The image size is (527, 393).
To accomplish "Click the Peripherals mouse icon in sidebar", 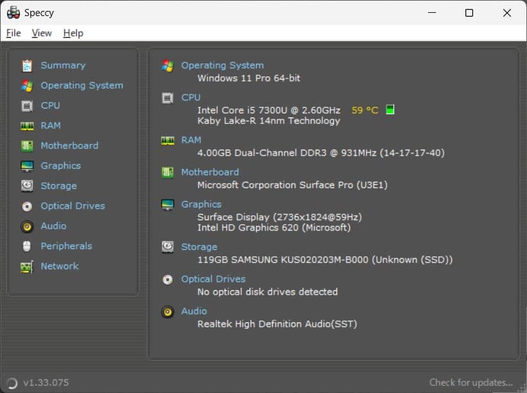I will (27, 246).
